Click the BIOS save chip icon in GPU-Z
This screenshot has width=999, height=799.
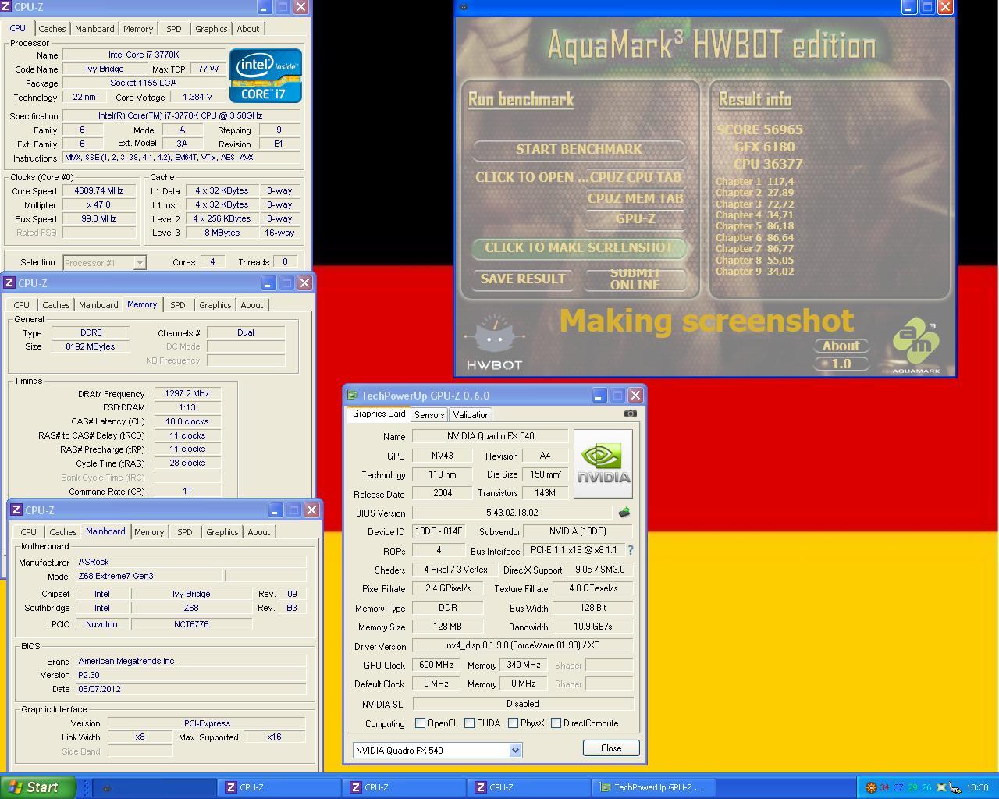[x=624, y=513]
